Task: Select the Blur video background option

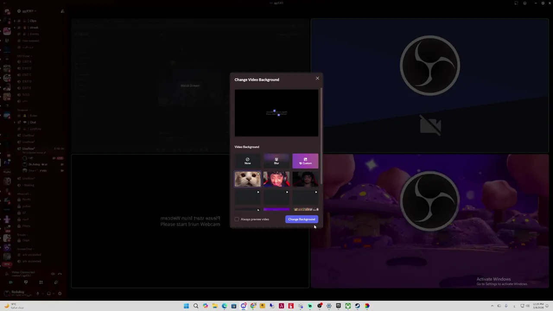Action: pos(276,161)
